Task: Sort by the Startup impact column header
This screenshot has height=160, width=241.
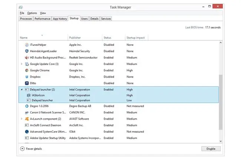Action: pos(136,38)
